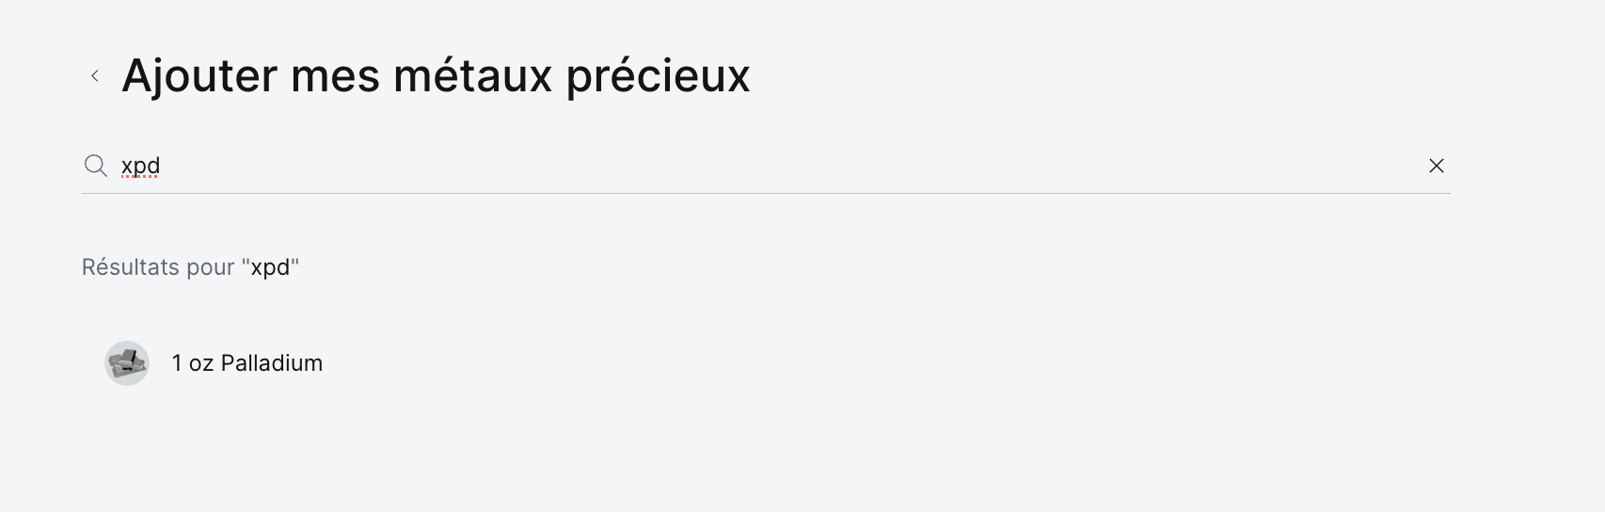Click the "Ajouter mes métaux précieux" heading
This screenshot has width=1605, height=512.
(436, 76)
